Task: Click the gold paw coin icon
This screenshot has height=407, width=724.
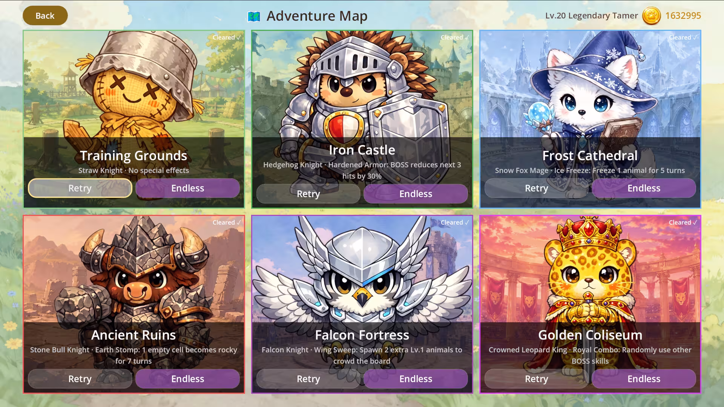Action: pos(651,16)
